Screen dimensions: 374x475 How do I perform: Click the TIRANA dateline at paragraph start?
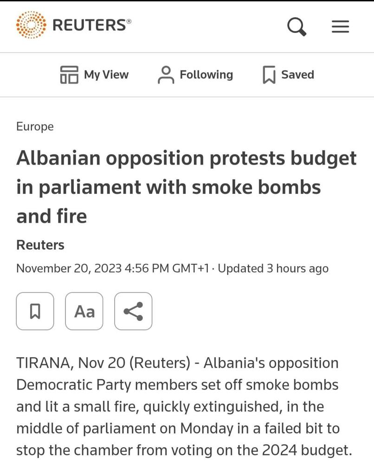click(43, 363)
